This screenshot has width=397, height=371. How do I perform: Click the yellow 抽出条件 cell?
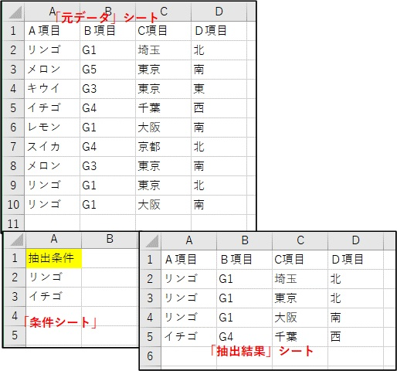[54, 258]
